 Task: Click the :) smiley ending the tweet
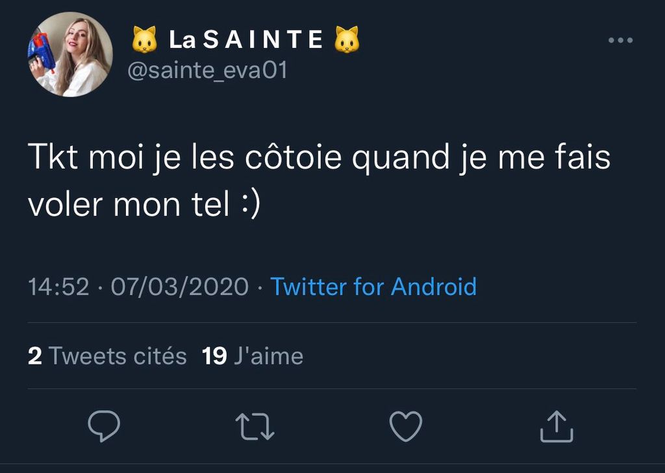click(251, 204)
